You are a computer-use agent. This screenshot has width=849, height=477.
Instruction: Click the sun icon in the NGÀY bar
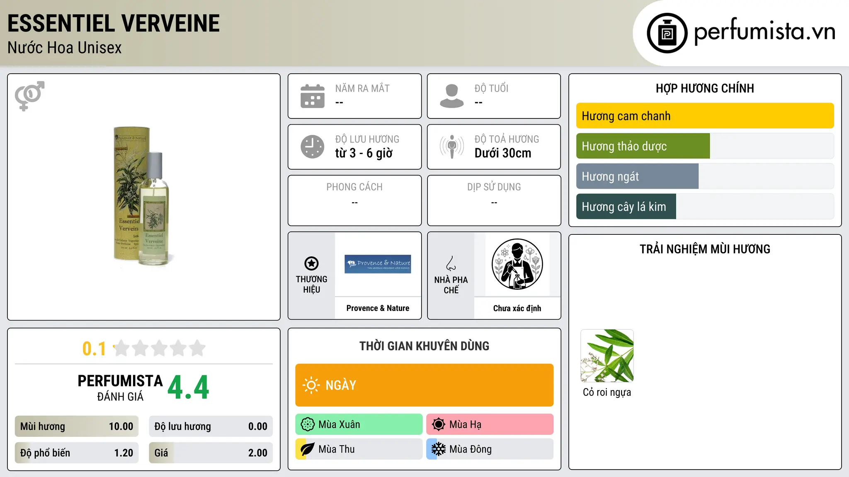point(311,385)
